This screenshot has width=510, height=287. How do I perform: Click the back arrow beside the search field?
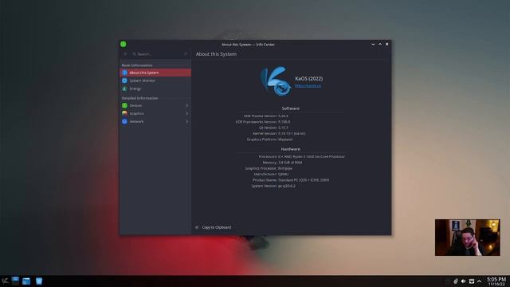[x=125, y=54]
